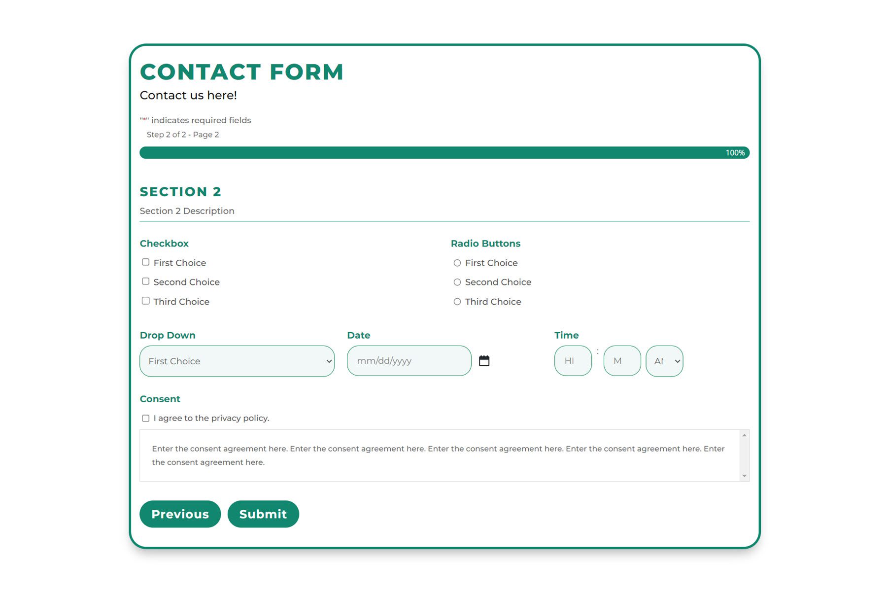Check the Second Choice checkbox
Viewport: 887px width, 596px height.
(x=145, y=281)
